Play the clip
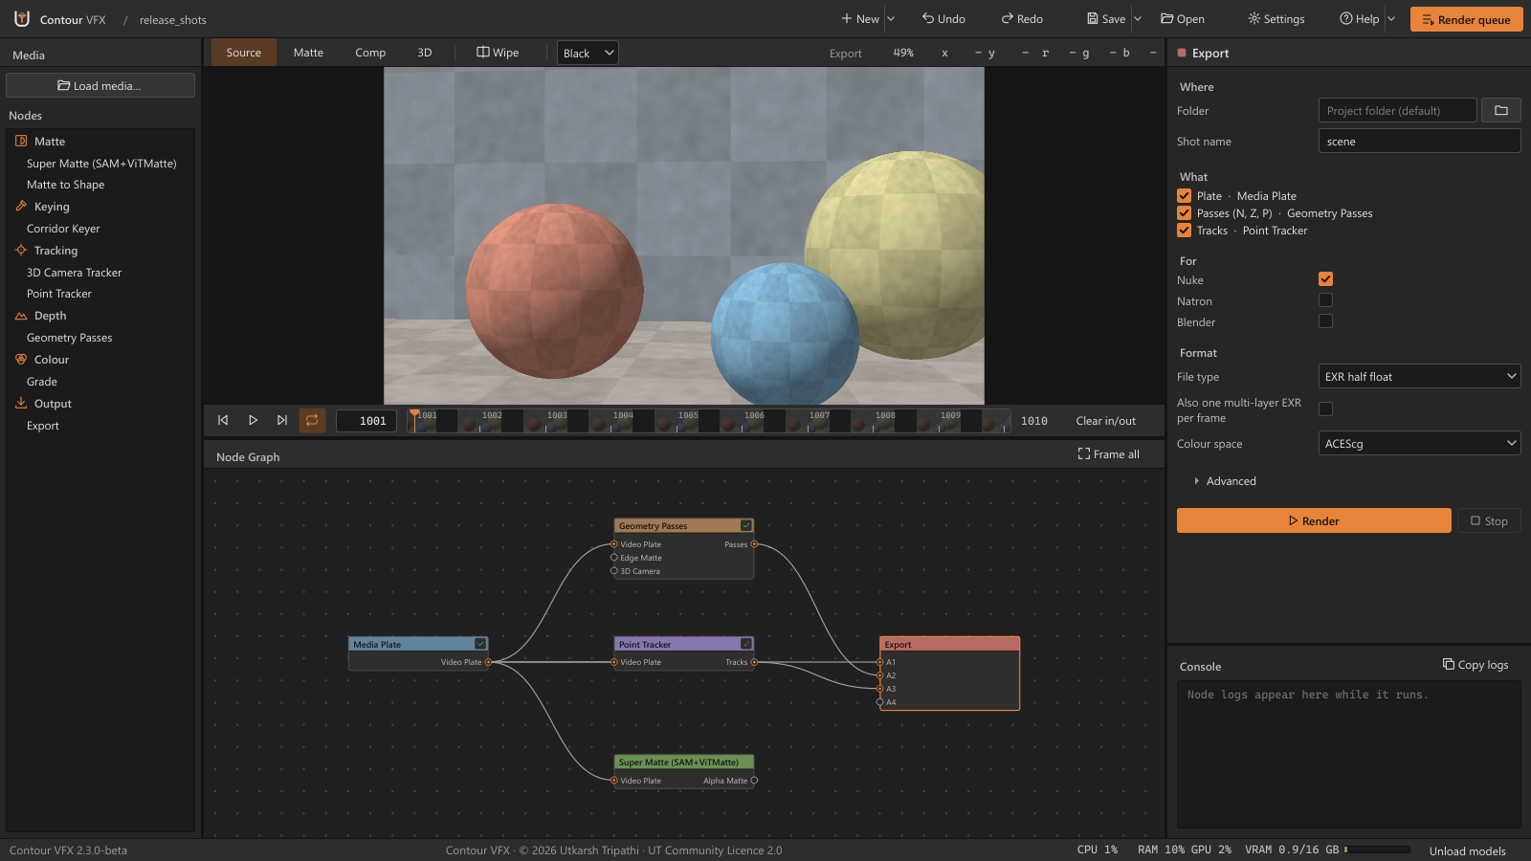Image resolution: width=1531 pixels, height=861 pixels. (x=253, y=420)
